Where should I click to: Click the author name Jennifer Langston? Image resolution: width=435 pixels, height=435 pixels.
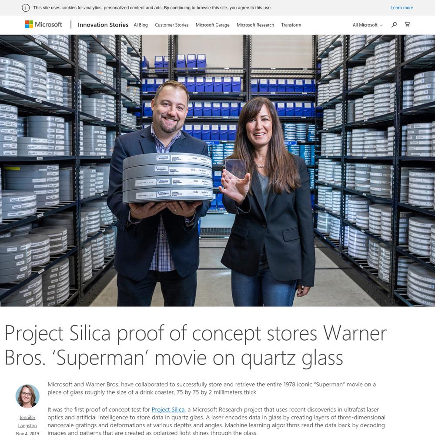(x=27, y=422)
